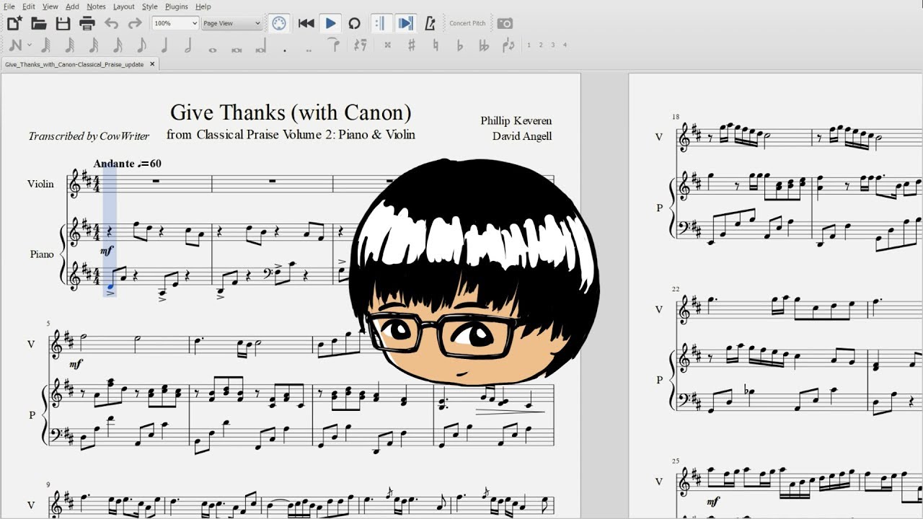Viewport: 923px width, 519px height.
Task: Toggle the metronome
Action: pos(430,23)
